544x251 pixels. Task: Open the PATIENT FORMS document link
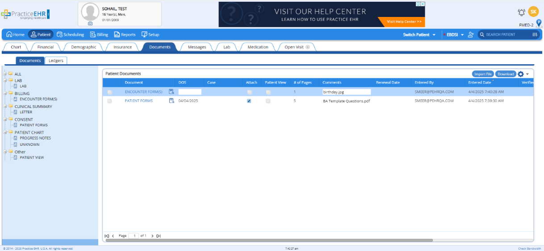click(138, 101)
